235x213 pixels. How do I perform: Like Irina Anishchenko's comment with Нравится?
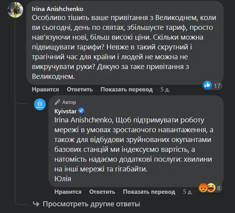[45, 89]
